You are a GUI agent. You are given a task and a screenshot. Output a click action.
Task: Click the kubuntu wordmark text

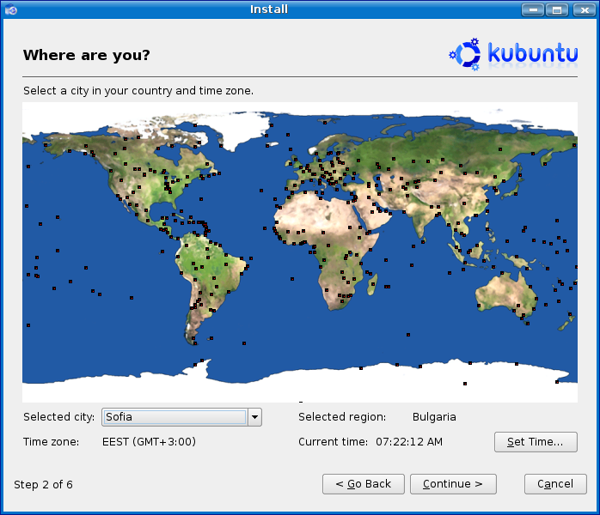(x=532, y=53)
